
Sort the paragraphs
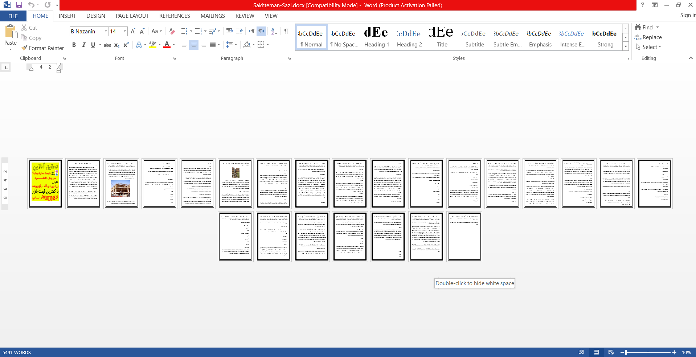pos(274,31)
